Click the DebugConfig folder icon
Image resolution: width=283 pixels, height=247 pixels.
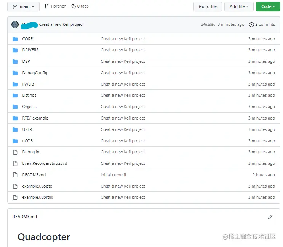coord(15,73)
